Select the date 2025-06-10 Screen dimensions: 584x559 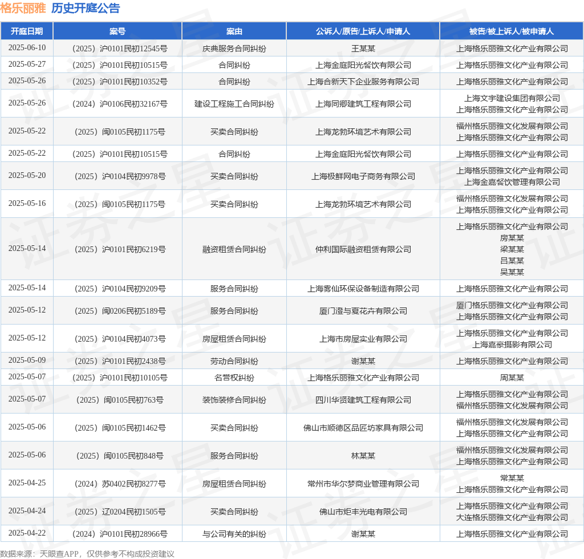point(27,48)
